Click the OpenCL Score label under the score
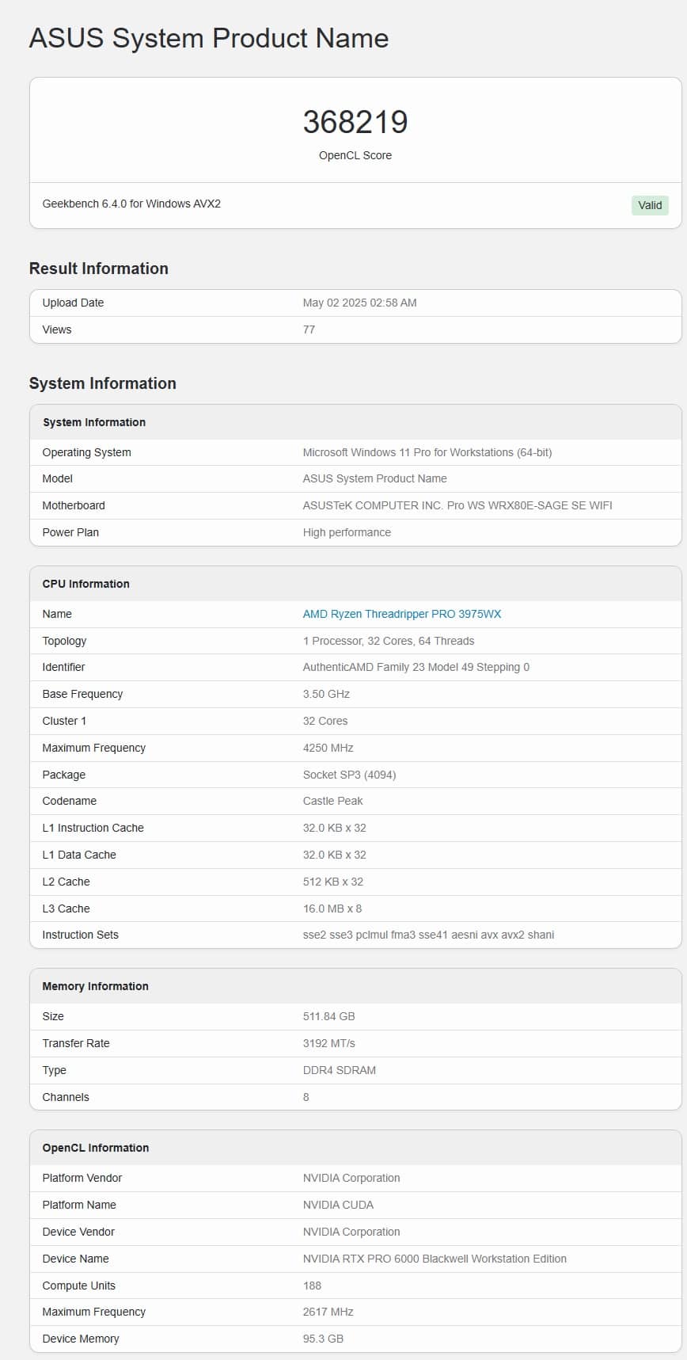This screenshot has height=1360, width=687. coord(355,155)
